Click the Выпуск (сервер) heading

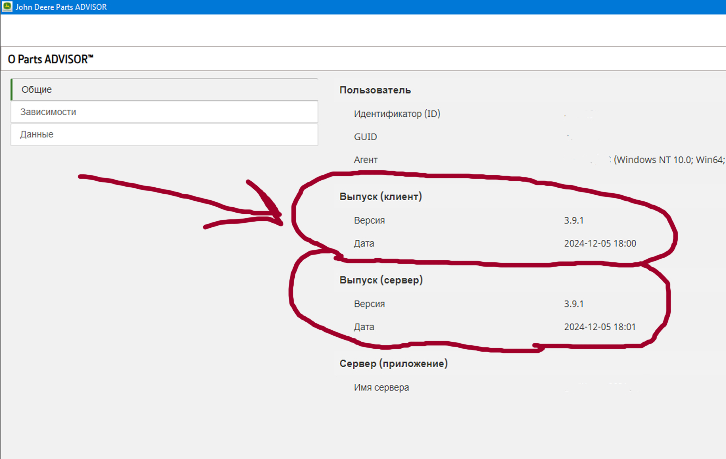381,280
